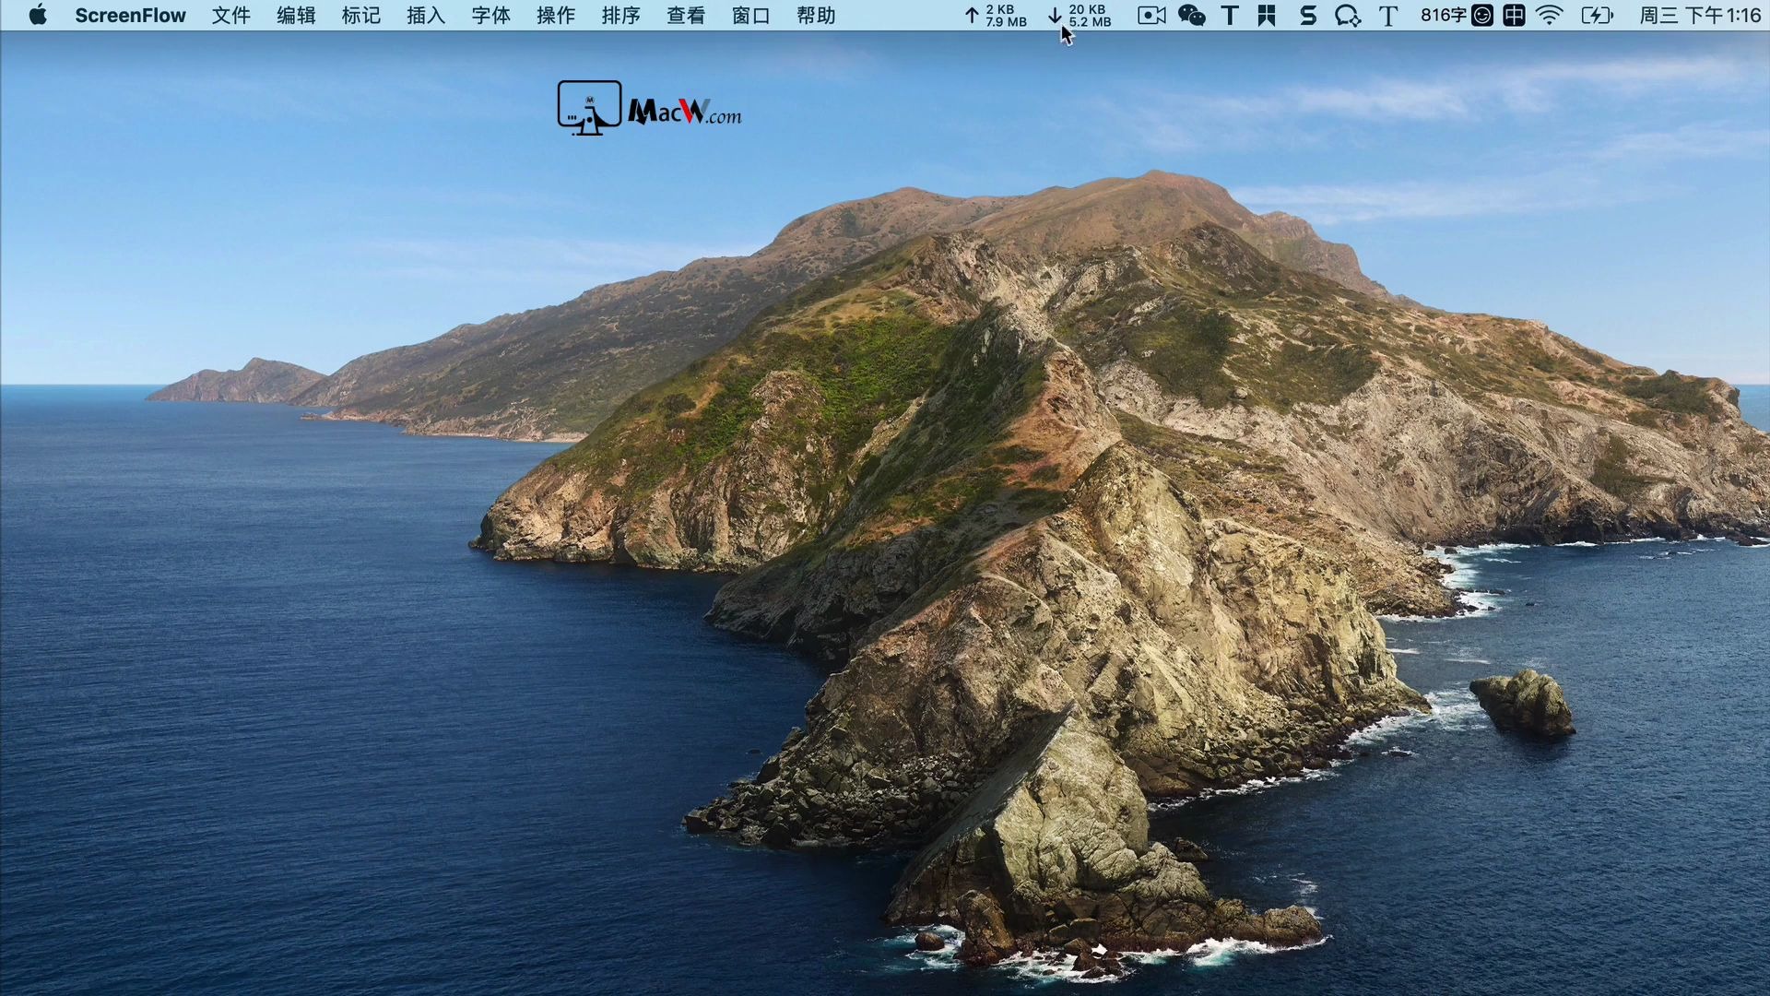
Task: Click the bookmark-shaped grid menu bar icon
Action: pyautogui.click(x=1267, y=16)
